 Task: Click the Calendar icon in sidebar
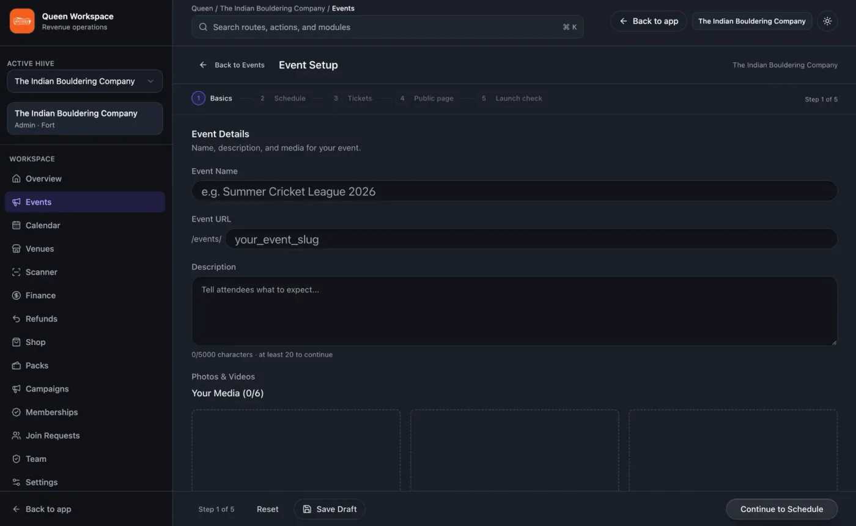coord(17,225)
